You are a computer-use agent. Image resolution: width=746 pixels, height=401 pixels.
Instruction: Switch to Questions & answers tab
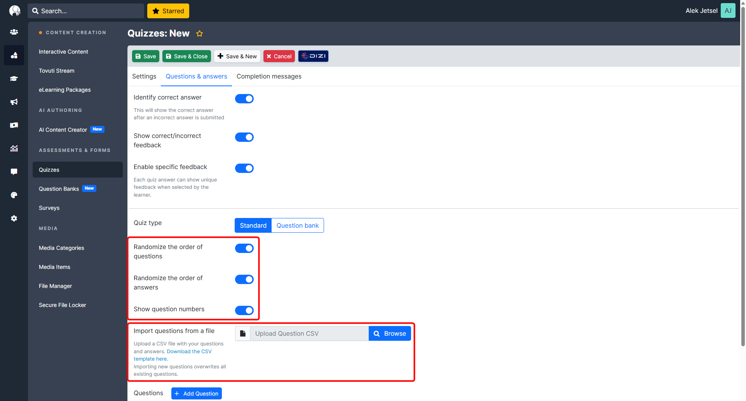(x=196, y=77)
